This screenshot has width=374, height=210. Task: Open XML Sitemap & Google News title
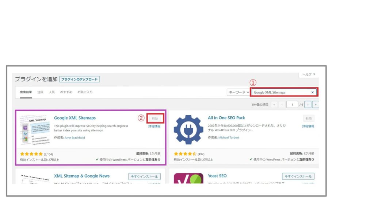tap(82, 176)
